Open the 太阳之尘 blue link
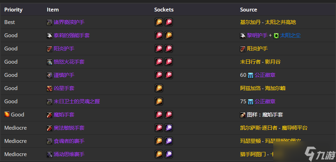The width and height of the screenshot is (336, 162). click(x=290, y=35)
